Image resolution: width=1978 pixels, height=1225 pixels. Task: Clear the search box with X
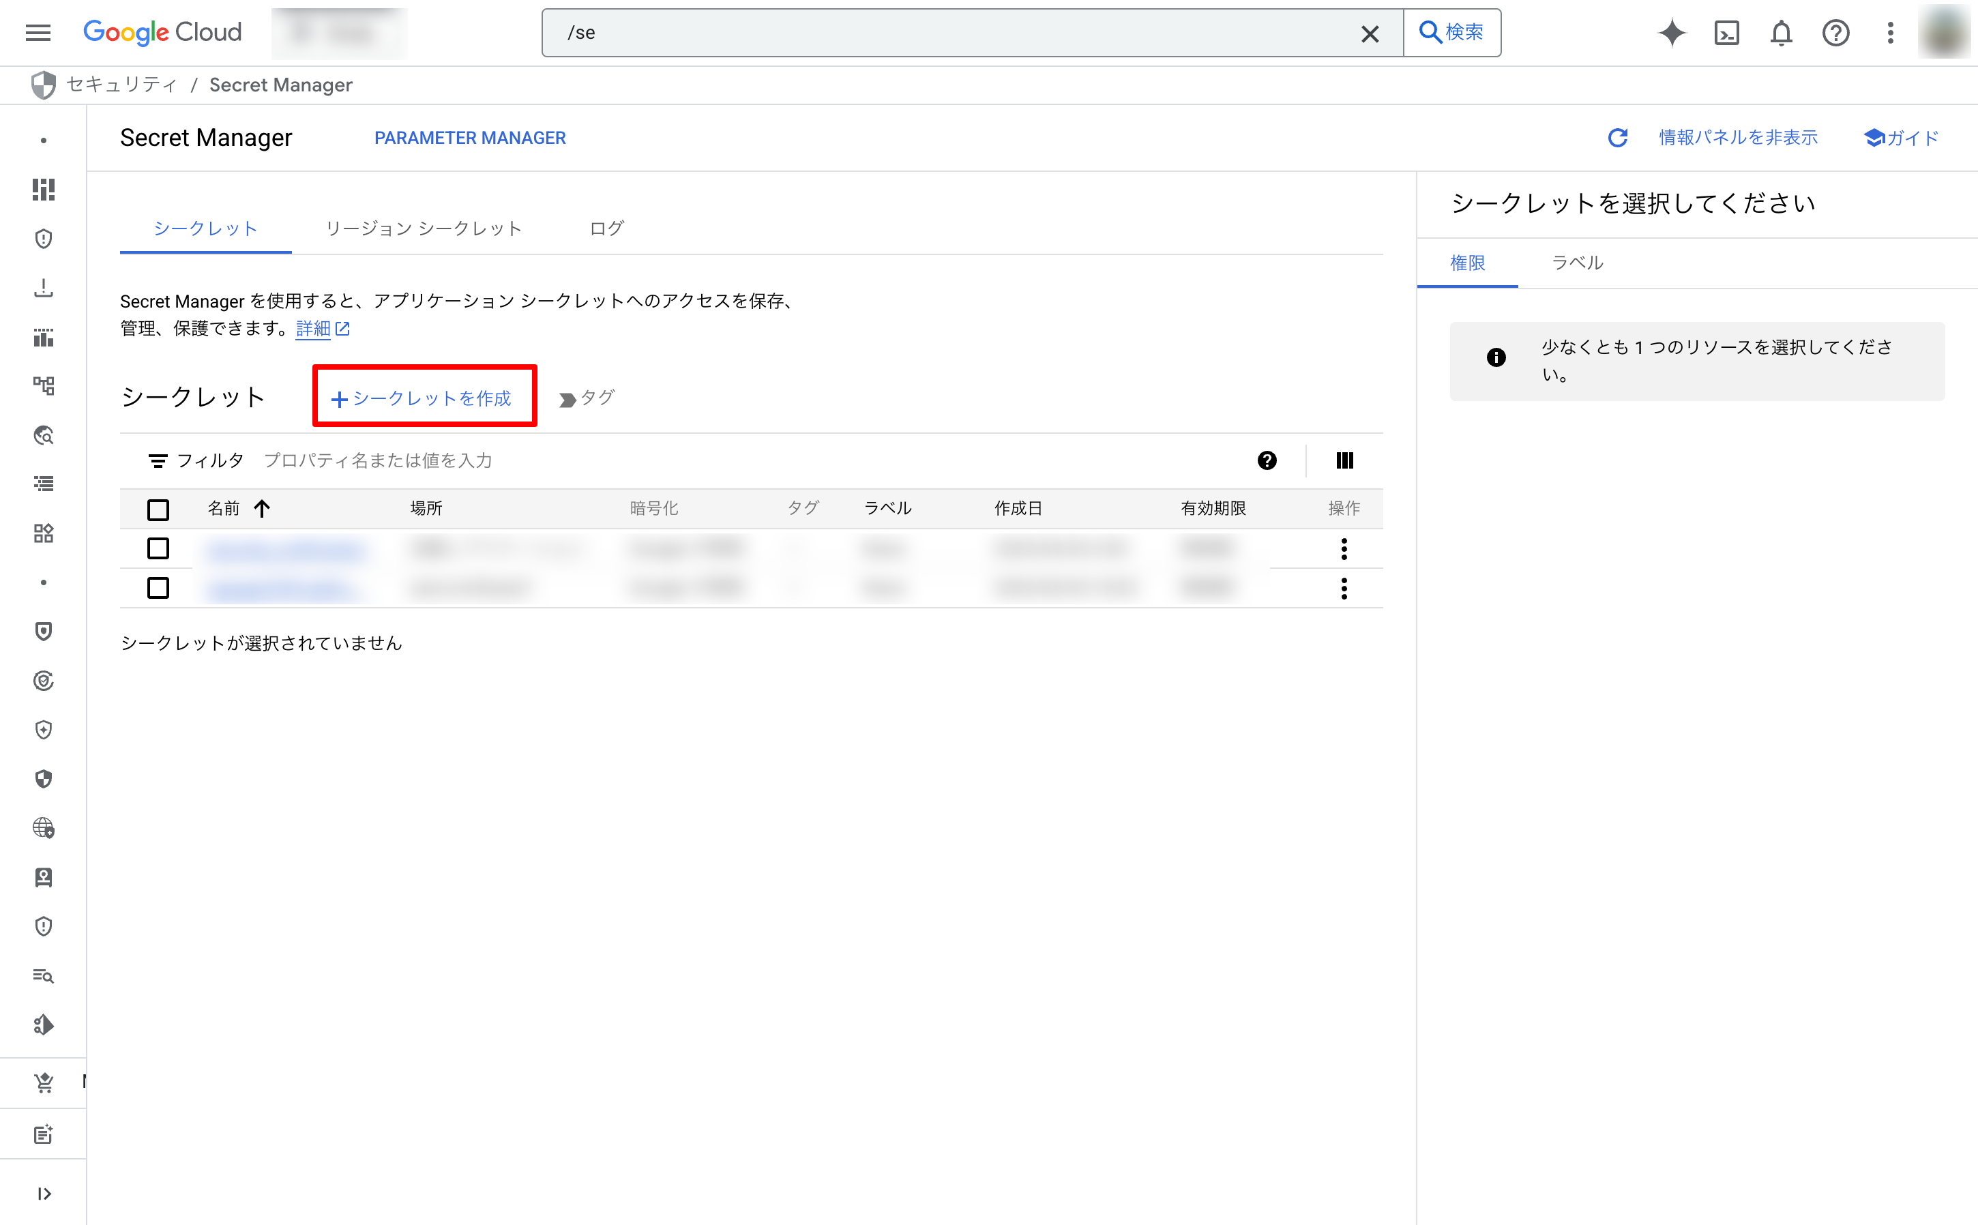pos(1370,33)
